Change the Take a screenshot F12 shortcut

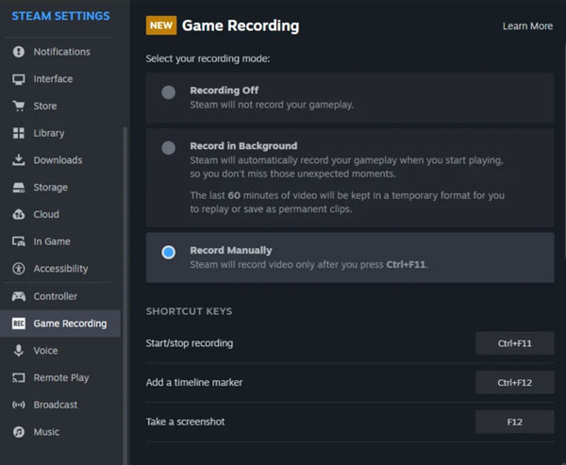click(x=515, y=422)
